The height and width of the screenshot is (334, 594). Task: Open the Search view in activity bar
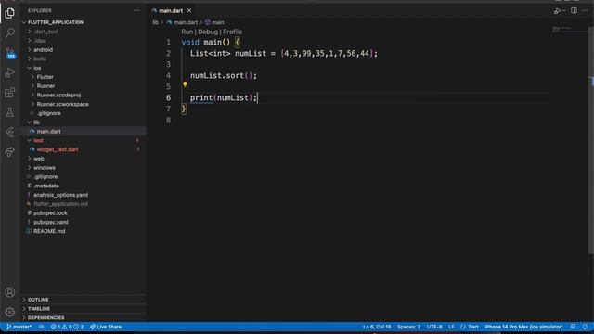(x=10, y=32)
